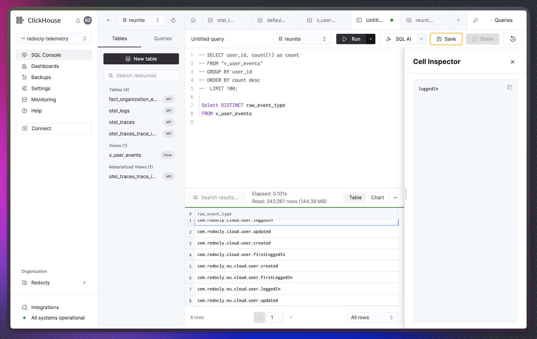Select cell com.redocly.cloud.user.updated
Image resolution: width=537 pixels, height=339 pixels.
[296, 231]
